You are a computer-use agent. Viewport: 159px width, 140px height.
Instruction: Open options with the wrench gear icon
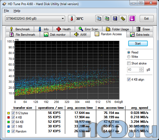[x=123, y=19]
